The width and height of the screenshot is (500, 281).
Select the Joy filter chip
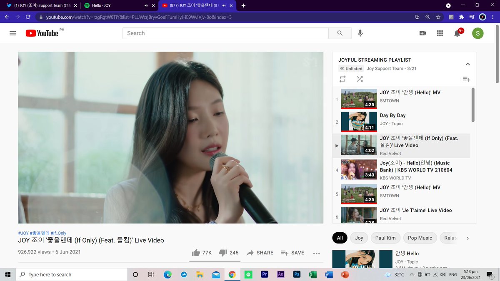pos(359,238)
